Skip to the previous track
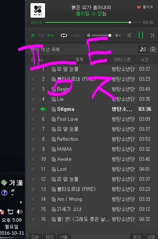The height and width of the screenshot is (239, 158). (x=129, y=35)
